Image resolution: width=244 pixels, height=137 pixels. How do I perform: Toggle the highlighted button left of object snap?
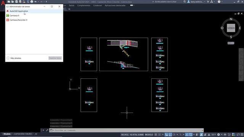(x=187, y=134)
